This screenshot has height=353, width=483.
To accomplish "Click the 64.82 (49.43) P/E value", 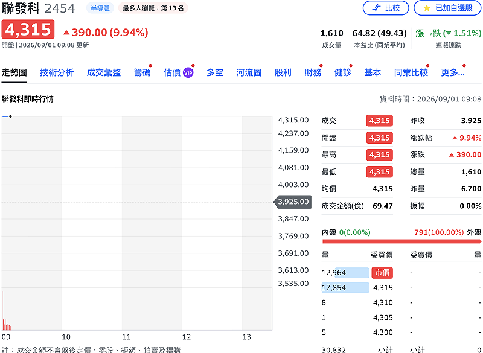I will click(380, 33).
